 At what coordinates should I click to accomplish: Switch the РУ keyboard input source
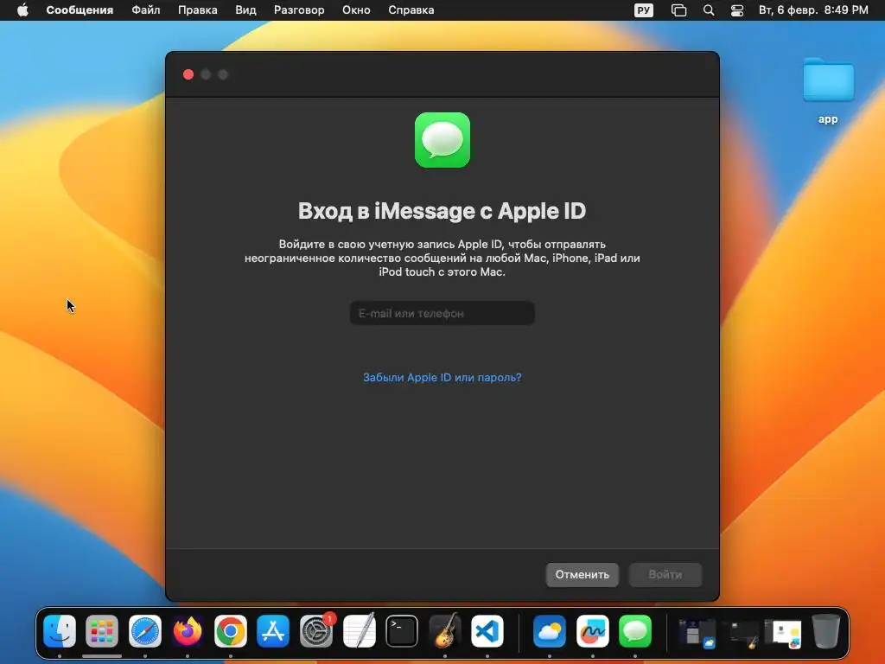pos(643,10)
